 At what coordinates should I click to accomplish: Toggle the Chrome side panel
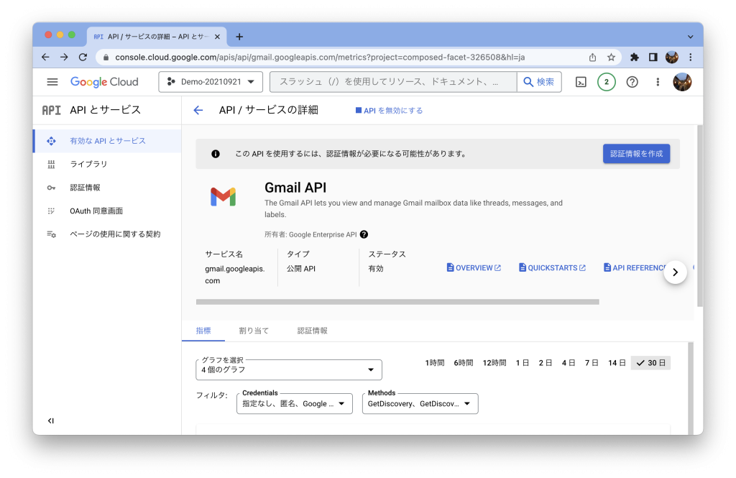[x=653, y=58]
